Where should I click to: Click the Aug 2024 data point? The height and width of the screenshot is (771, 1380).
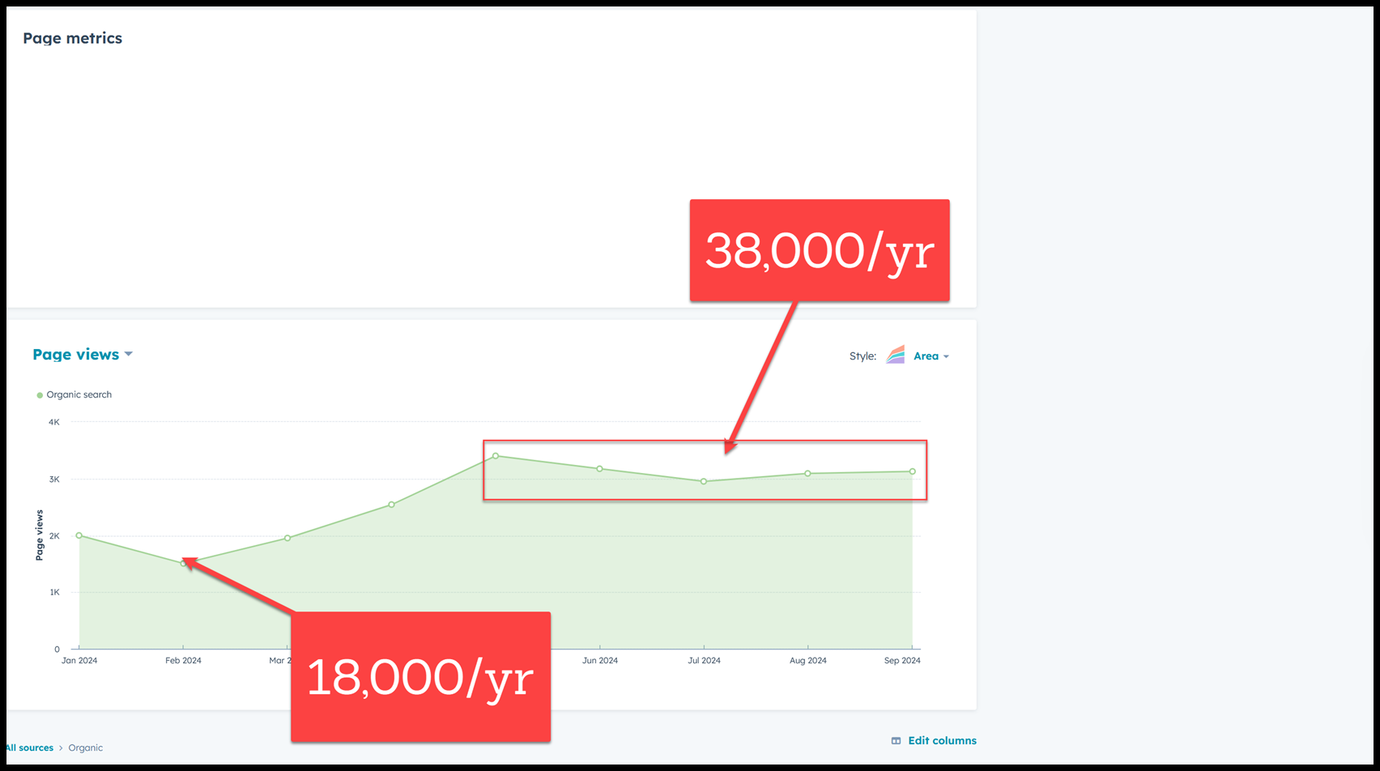coord(807,474)
